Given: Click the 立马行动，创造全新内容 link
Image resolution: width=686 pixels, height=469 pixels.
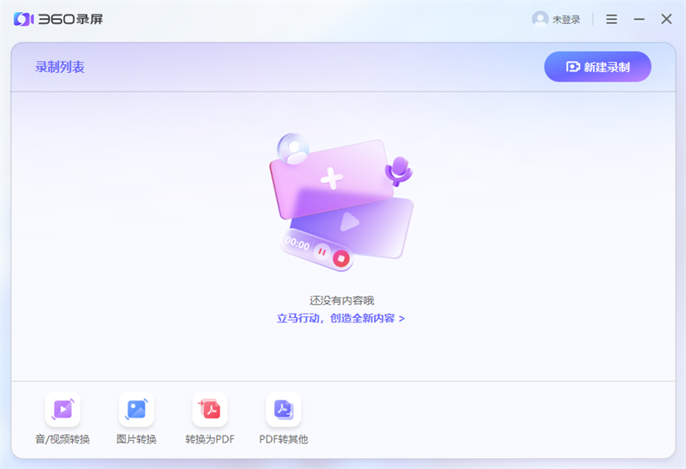Looking at the screenshot, I should pyautogui.click(x=340, y=318).
